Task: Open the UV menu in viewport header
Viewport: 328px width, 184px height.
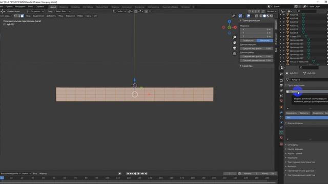Action: tap(95, 16)
